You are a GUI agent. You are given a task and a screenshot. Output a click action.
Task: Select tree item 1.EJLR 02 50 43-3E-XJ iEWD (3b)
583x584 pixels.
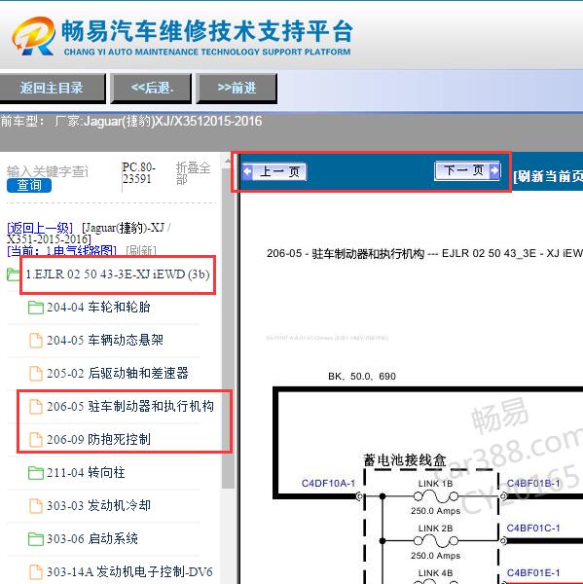pos(118,274)
